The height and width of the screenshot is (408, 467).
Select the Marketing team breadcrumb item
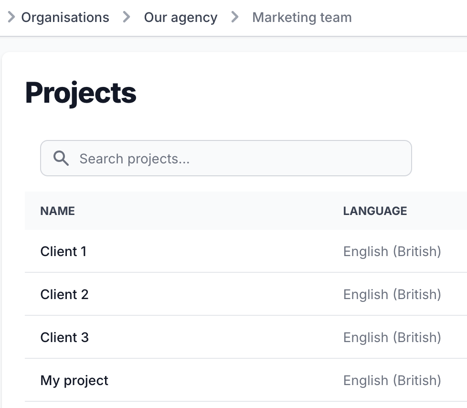(302, 17)
